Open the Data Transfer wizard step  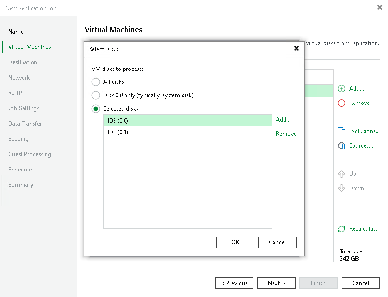point(25,124)
